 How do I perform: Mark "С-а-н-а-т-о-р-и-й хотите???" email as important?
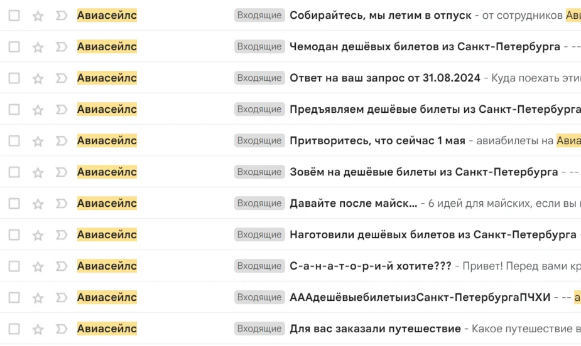click(61, 266)
